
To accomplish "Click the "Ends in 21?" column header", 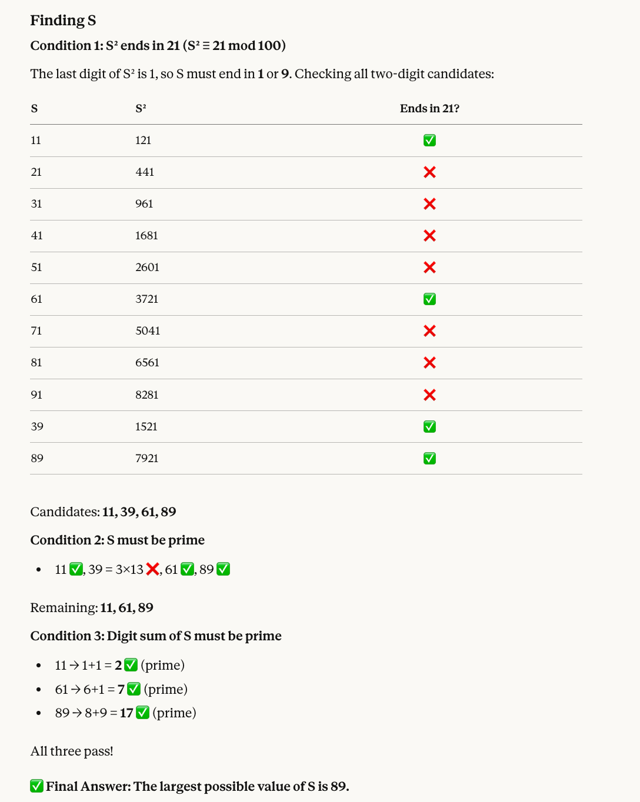I will click(x=429, y=109).
